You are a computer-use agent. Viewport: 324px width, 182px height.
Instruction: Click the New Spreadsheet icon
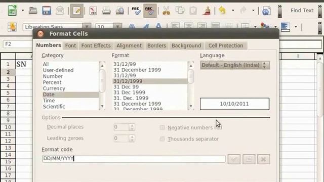[12, 10]
